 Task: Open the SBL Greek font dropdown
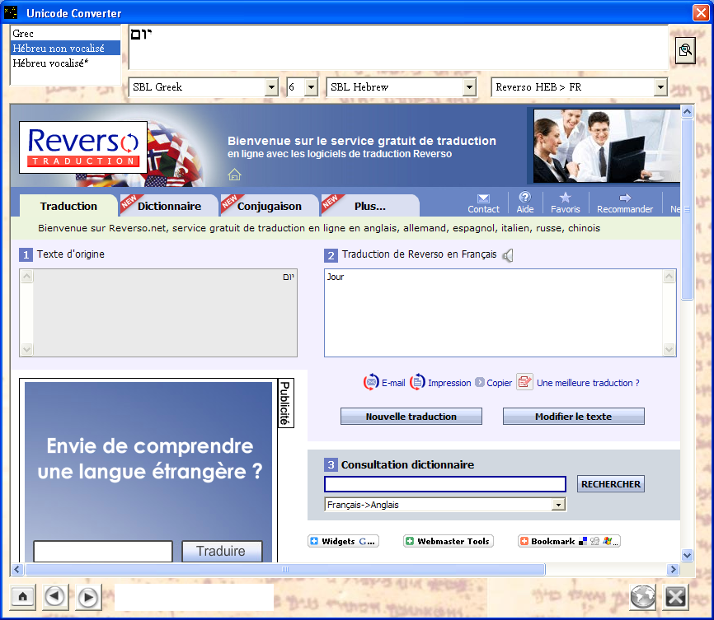click(x=271, y=87)
